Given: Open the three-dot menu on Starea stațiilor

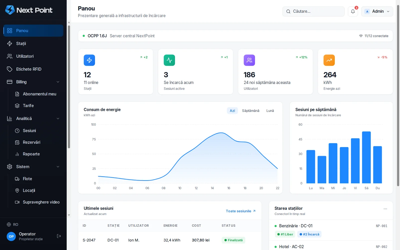Looking at the screenshot, I should 385,209.
